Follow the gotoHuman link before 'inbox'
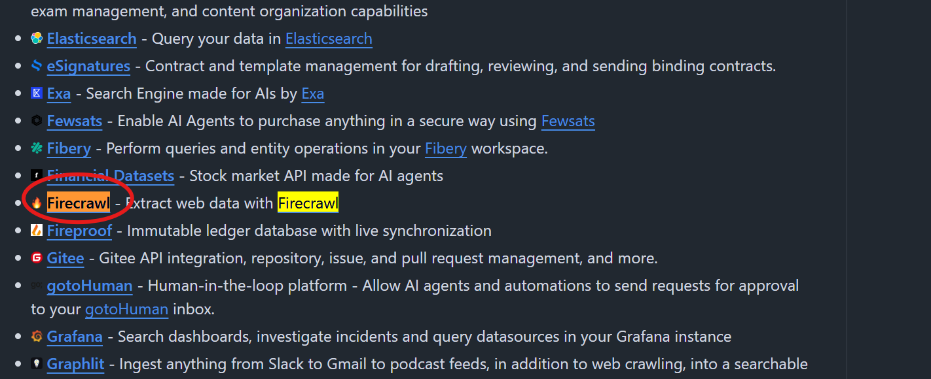The width and height of the screenshot is (931, 379). pos(127,309)
